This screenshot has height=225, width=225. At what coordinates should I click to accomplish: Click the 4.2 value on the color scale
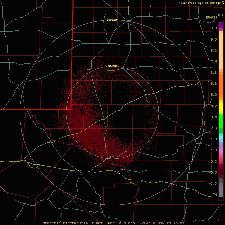coord(214,106)
